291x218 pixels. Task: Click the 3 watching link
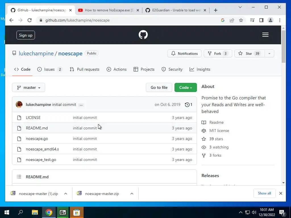pos(219,147)
